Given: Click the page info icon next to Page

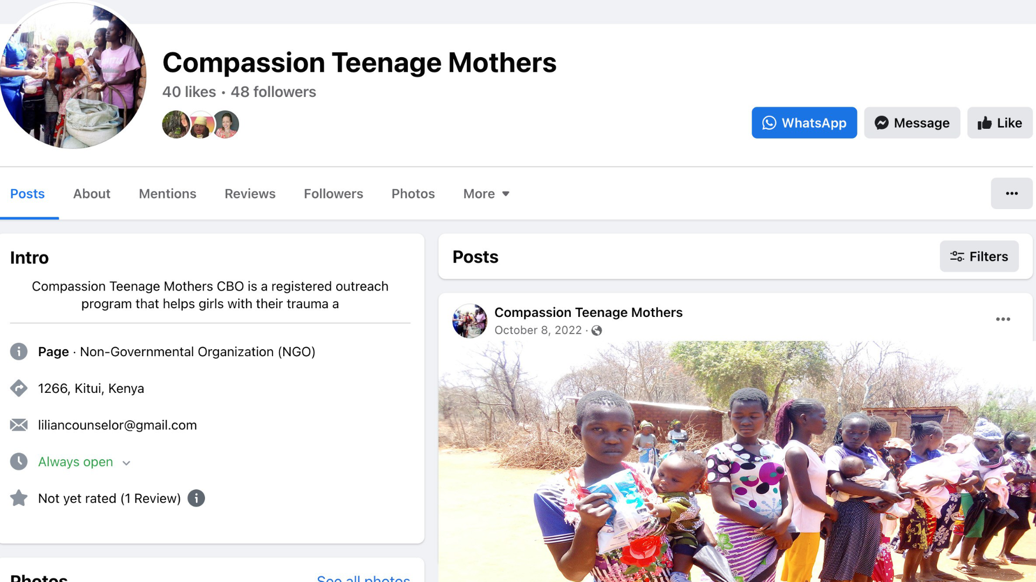Looking at the screenshot, I should (19, 352).
